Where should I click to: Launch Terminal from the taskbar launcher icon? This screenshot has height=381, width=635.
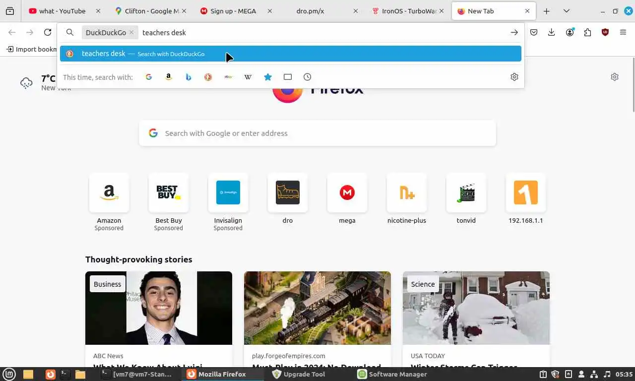pyautogui.click(x=65, y=374)
